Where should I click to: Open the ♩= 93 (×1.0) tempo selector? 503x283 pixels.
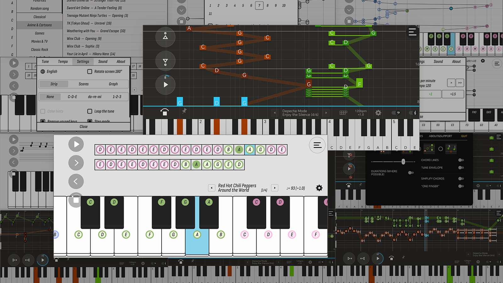point(296,188)
